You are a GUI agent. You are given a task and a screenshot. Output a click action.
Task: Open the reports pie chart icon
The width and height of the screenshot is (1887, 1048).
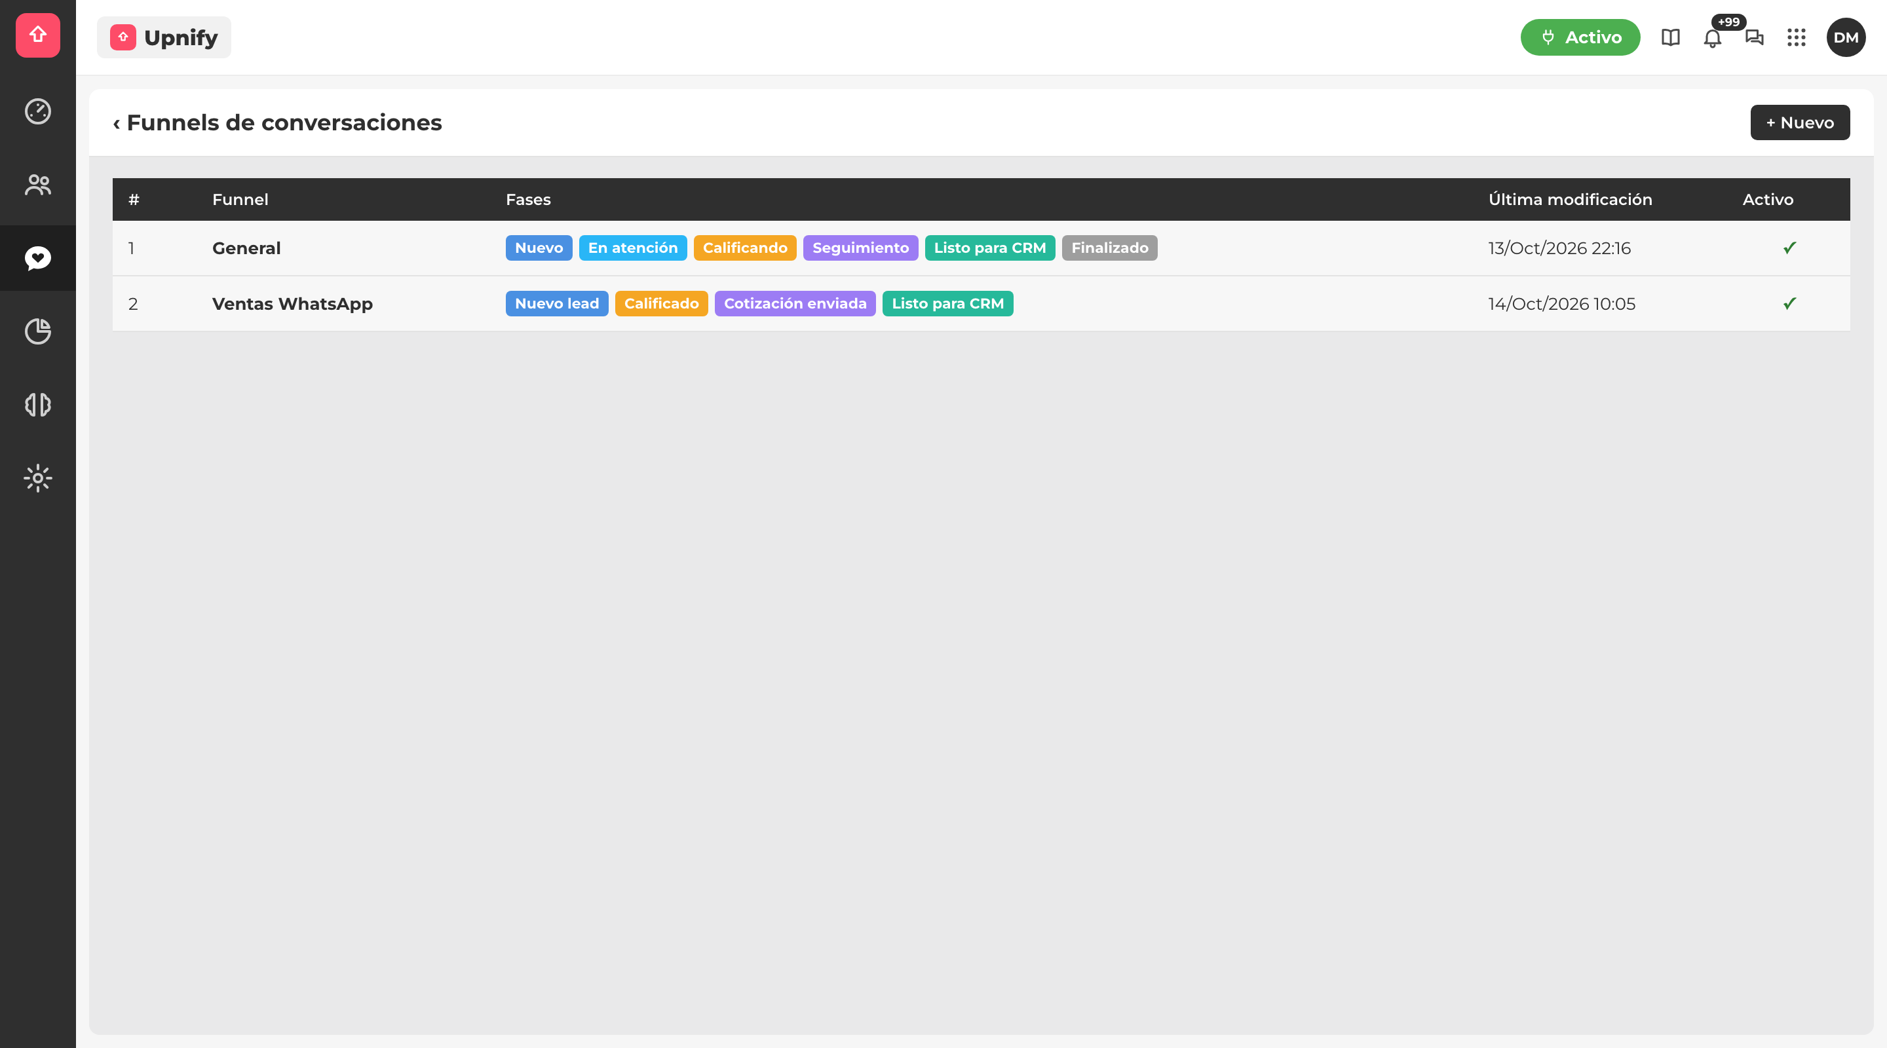(x=38, y=331)
